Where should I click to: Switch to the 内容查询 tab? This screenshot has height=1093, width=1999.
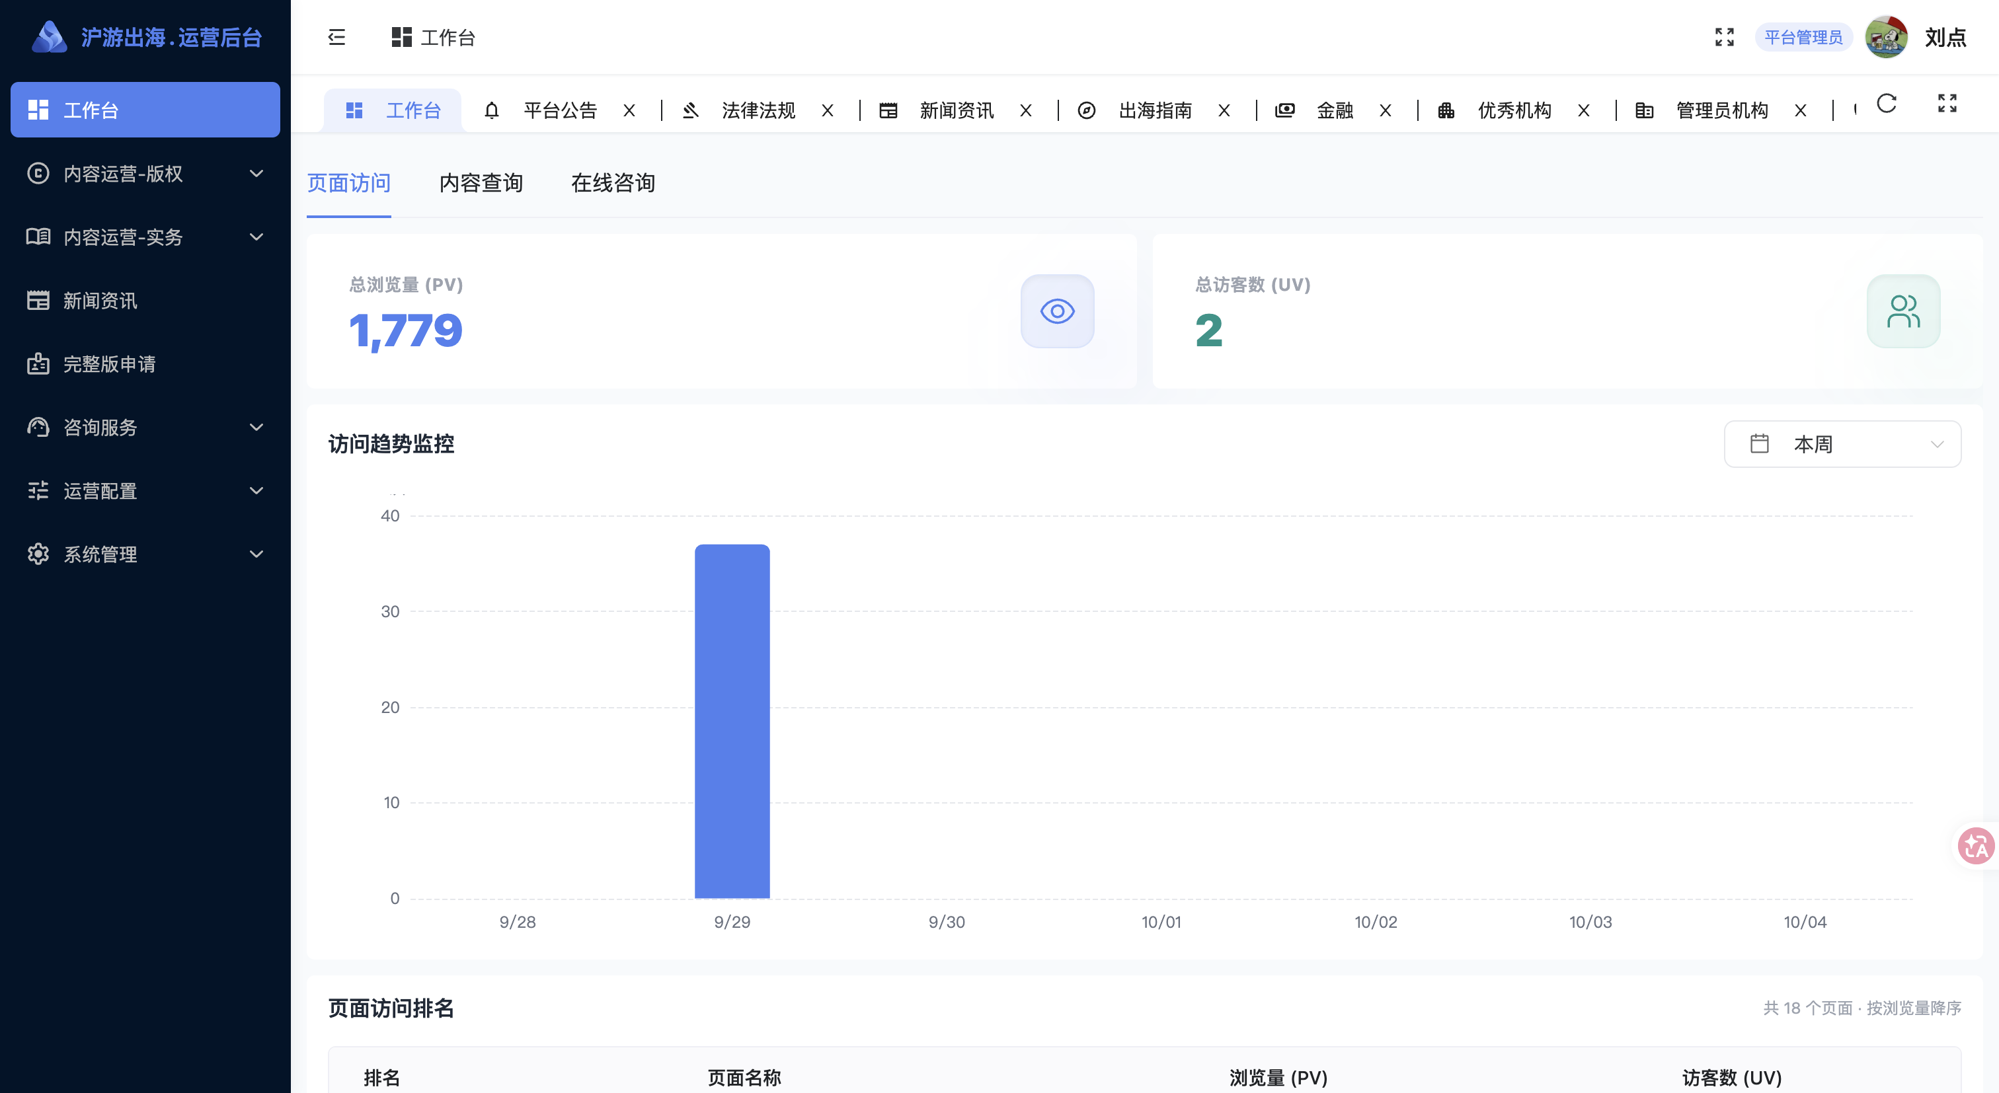tap(481, 183)
